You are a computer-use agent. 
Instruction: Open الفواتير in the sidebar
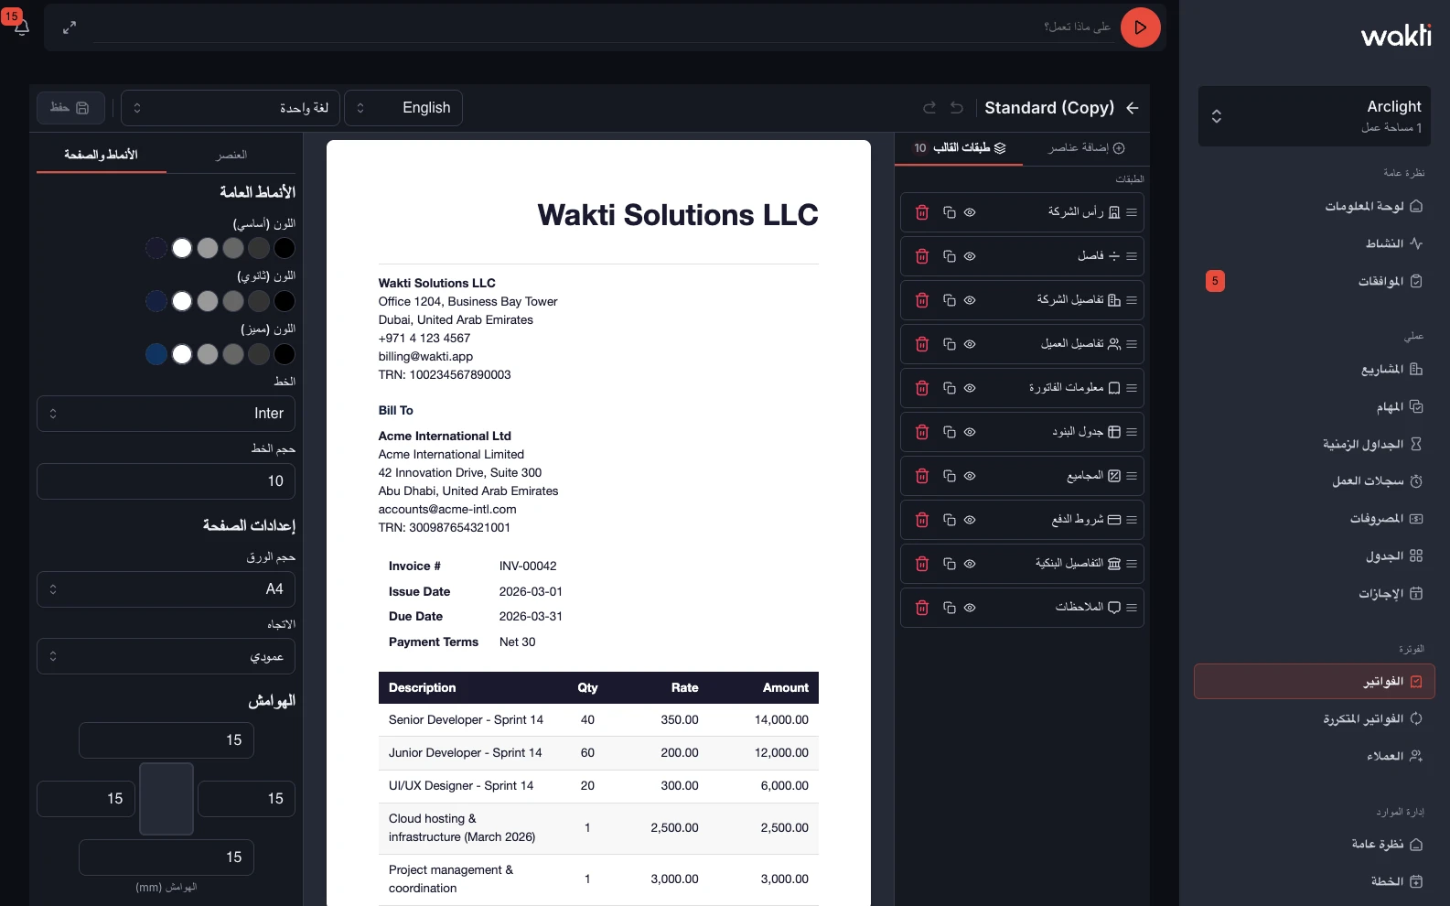(x=1315, y=682)
